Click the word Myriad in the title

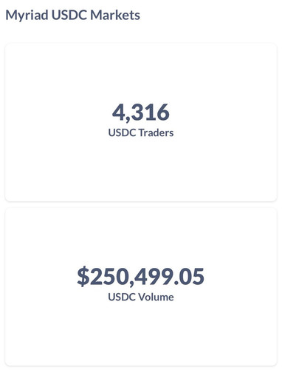(27, 16)
